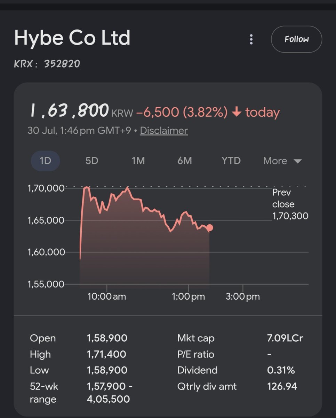Image resolution: width=336 pixels, height=418 pixels.
Task: Switch to the 1M chart range
Action: click(x=138, y=161)
